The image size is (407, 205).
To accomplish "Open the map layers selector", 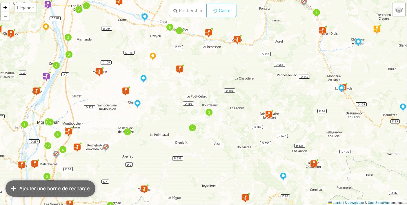I will pyautogui.click(x=399, y=10).
